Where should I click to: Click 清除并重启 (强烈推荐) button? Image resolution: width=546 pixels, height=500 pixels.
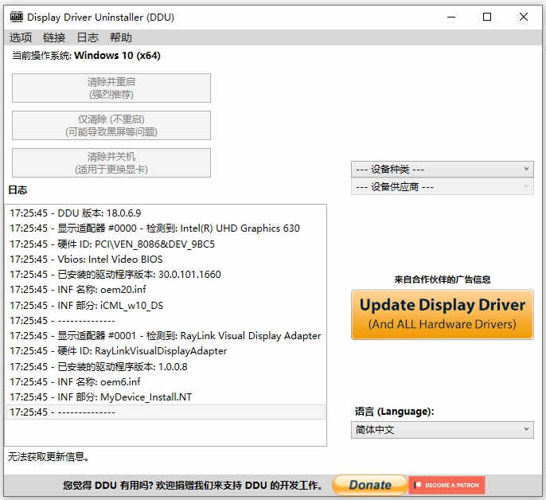click(x=111, y=88)
